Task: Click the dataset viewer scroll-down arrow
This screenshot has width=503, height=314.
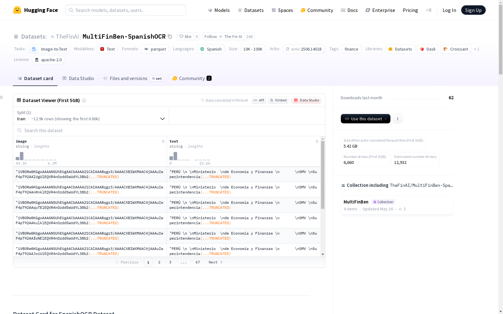Action: [323, 254]
